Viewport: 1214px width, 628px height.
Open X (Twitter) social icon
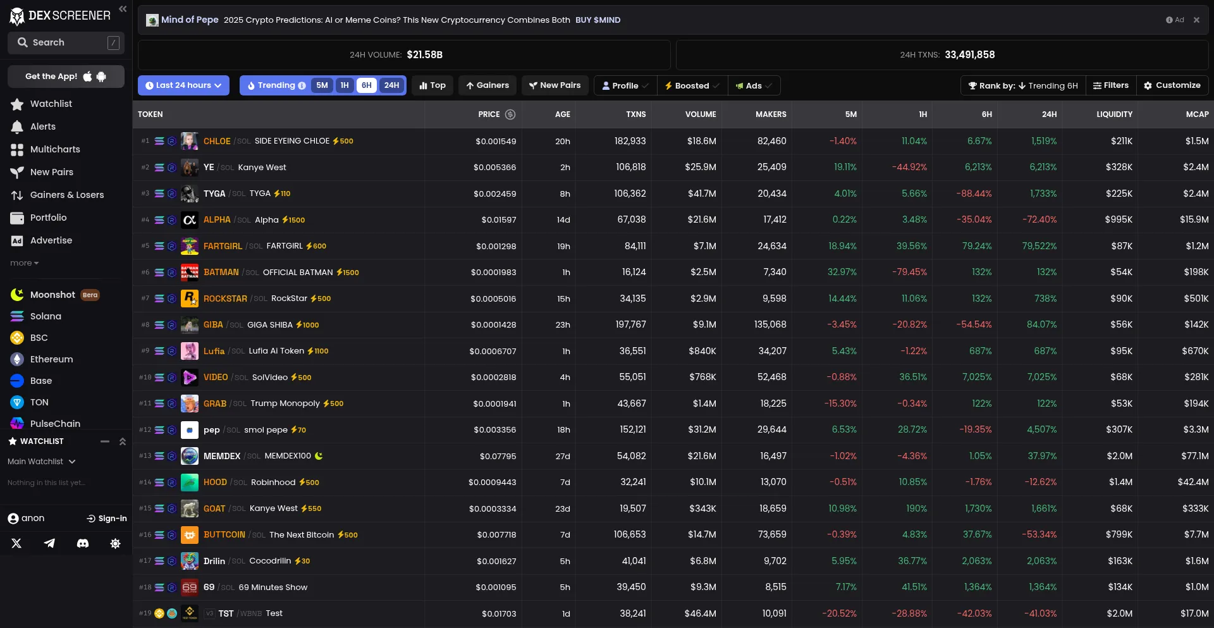pyautogui.click(x=16, y=543)
